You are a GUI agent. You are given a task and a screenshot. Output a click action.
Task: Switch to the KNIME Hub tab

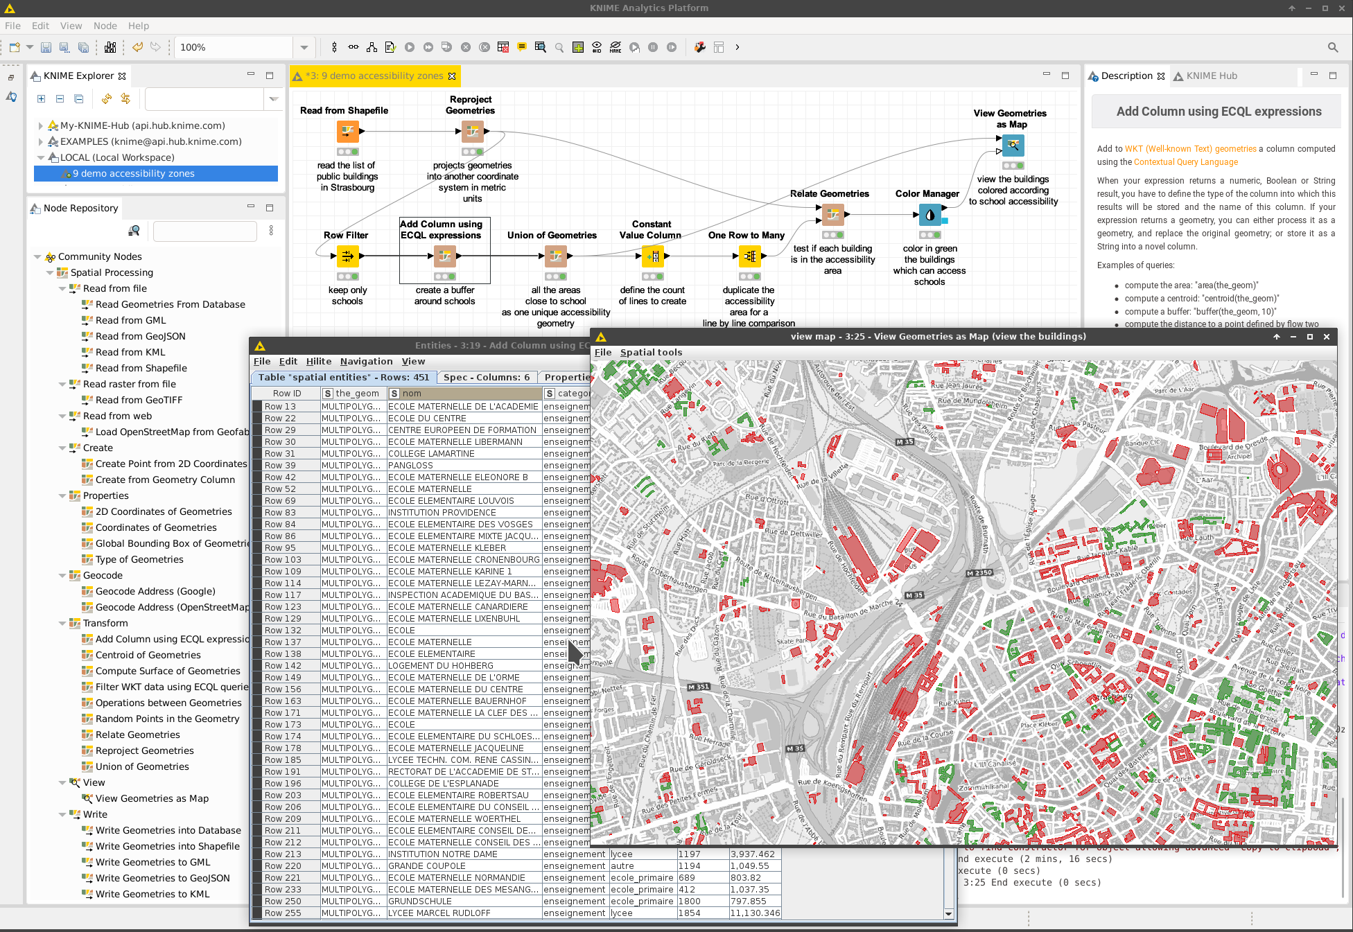pyautogui.click(x=1210, y=76)
